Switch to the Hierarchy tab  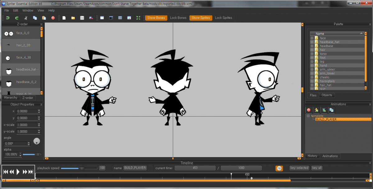11,98
